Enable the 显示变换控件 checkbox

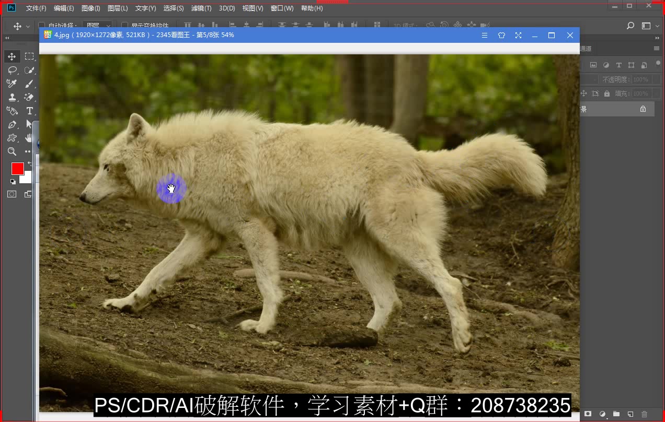click(x=125, y=26)
